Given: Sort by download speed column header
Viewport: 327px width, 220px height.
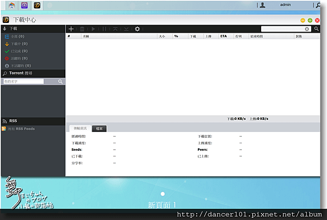Looking at the screenshot, I should pyautogui.click(x=196, y=36).
